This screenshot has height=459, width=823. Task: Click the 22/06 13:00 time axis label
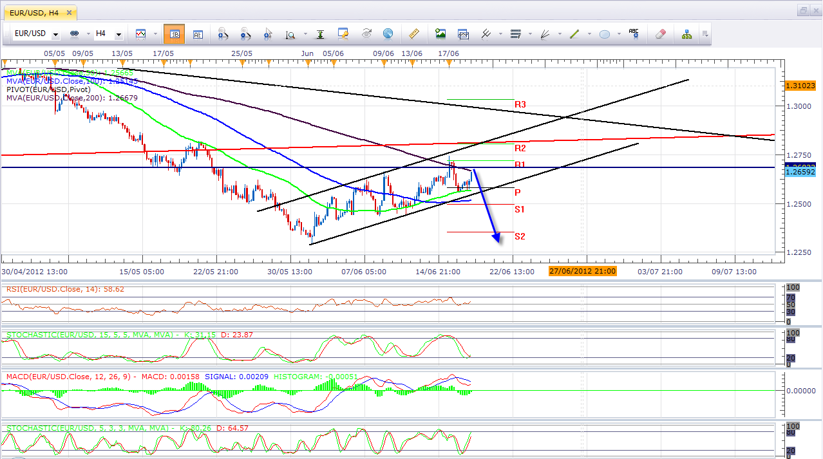(x=512, y=271)
